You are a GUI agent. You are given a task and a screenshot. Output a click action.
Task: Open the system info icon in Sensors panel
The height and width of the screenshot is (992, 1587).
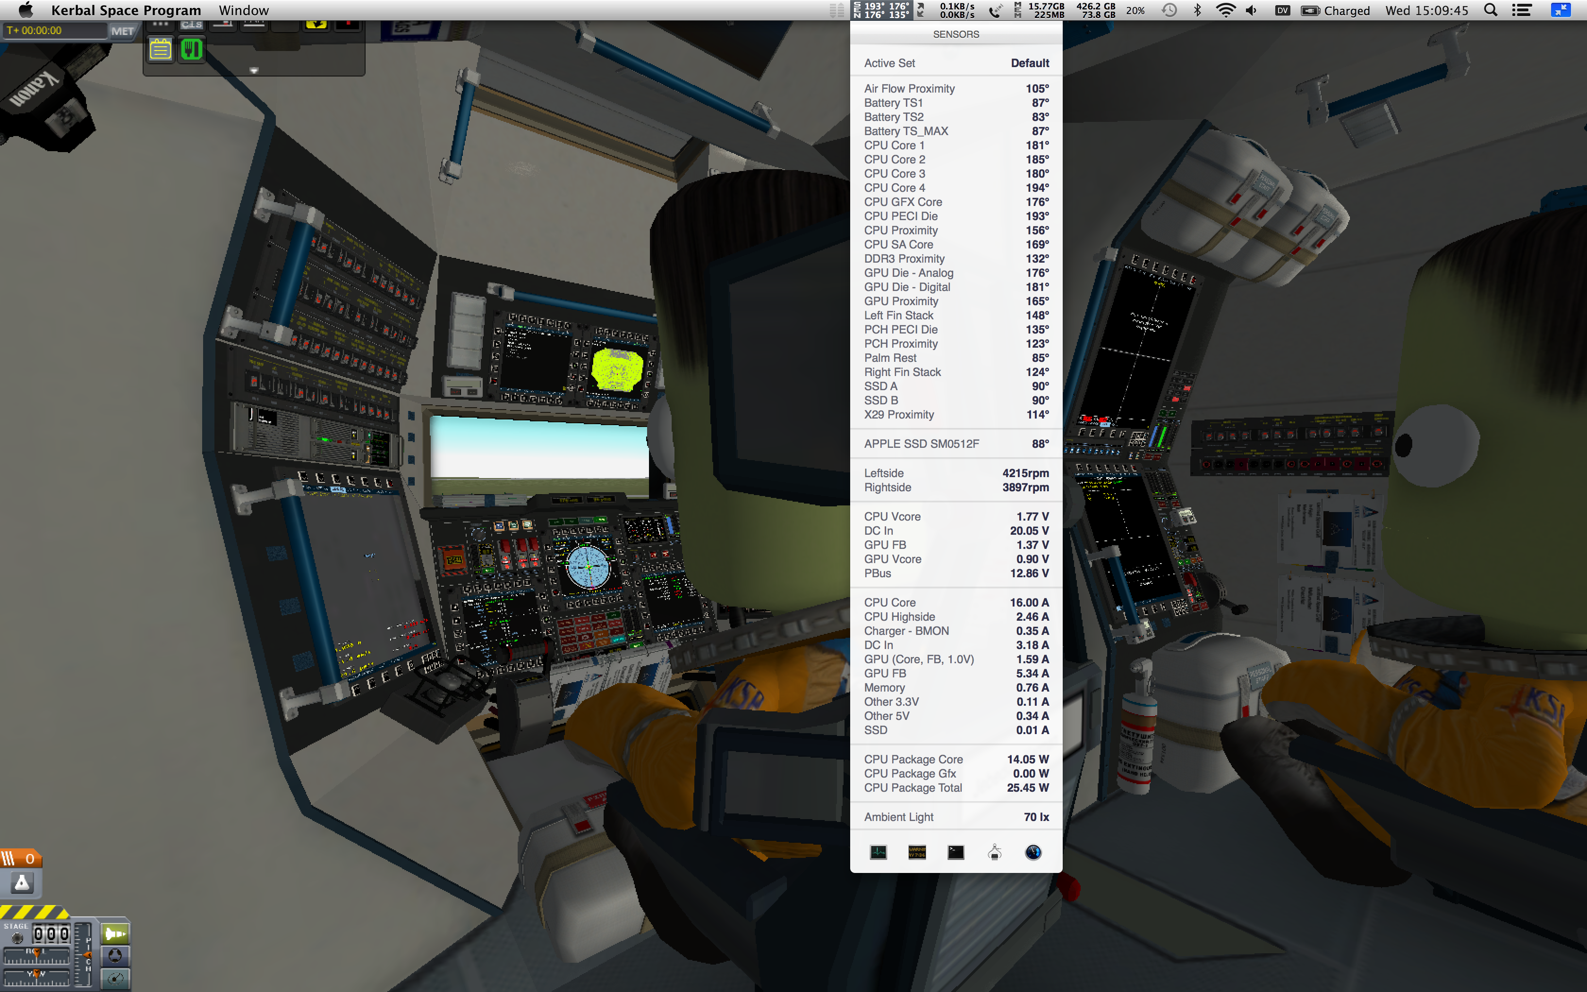click(x=994, y=852)
